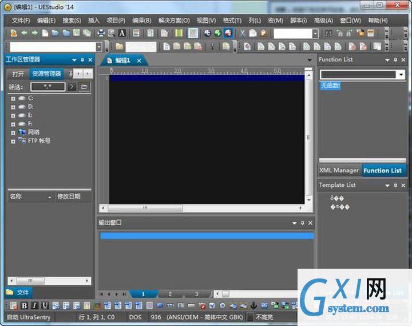Click the green Back navigation arrow
The height and width of the screenshot is (326, 412).
[24, 33]
